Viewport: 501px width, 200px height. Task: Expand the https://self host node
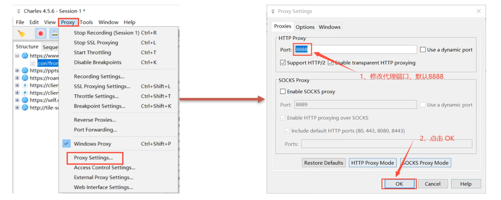(17, 100)
